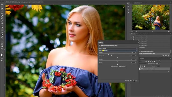Toggle adjustment layer visibility eye in Properties
172x97 pixels.
coord(133,81)
